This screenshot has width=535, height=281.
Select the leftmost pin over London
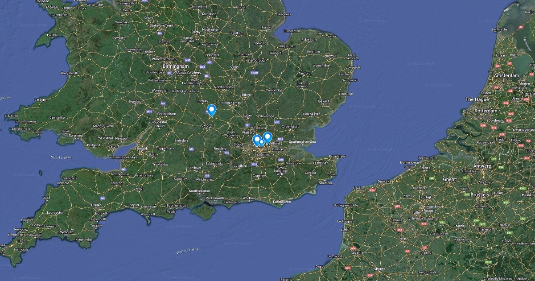point(257,140)
